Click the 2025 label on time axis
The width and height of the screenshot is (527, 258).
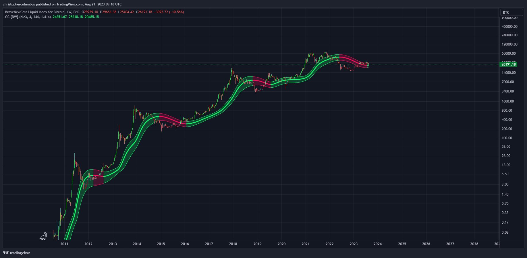[x=402, y=244]
